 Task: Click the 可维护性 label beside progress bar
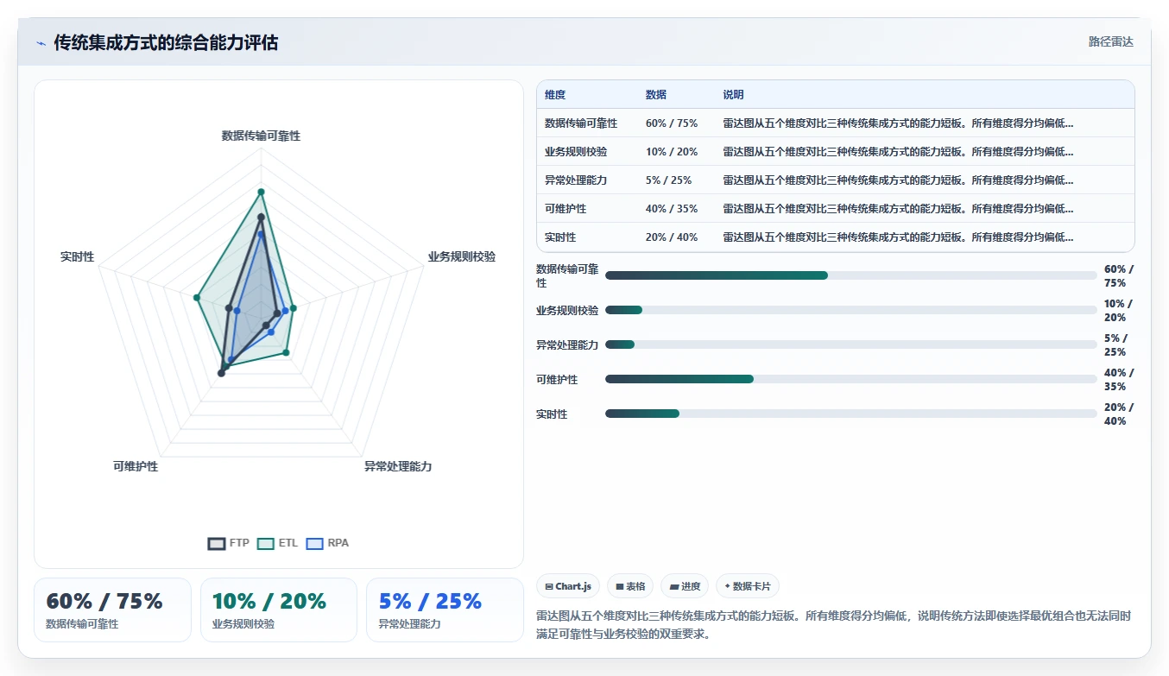click(x=557, y=380)
